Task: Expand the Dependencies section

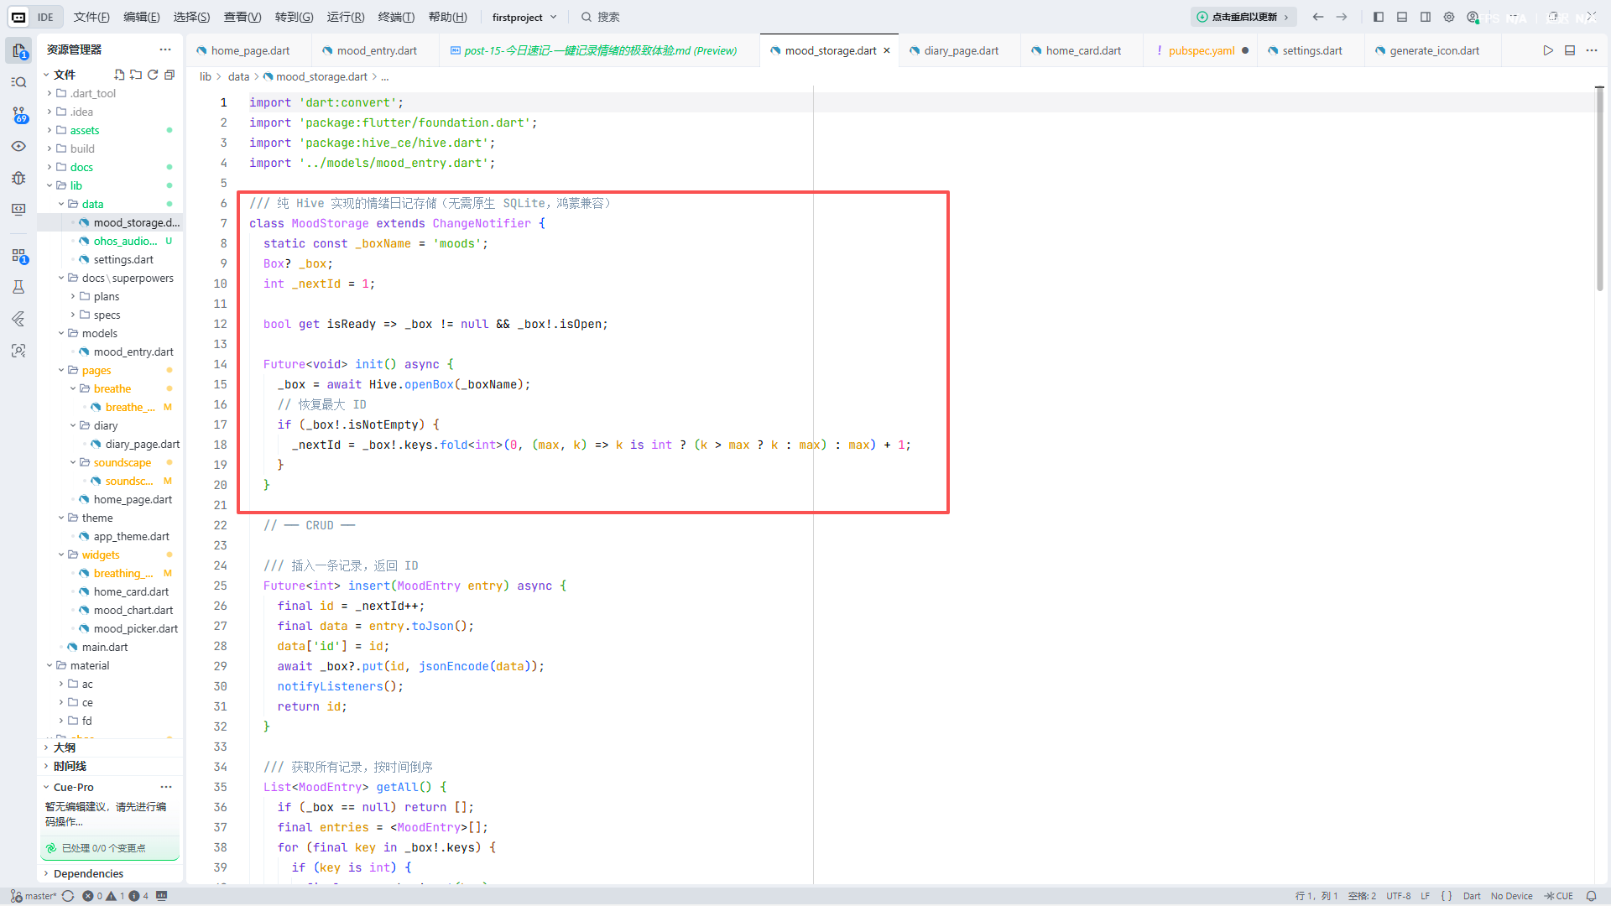Action: 109,873
